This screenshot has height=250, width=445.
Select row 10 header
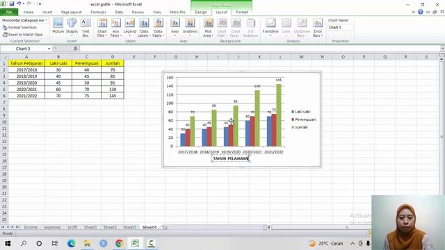coord(4,122)
